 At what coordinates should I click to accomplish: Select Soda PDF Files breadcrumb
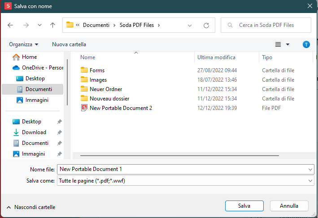pyautogui.click(x=137, y=25)
